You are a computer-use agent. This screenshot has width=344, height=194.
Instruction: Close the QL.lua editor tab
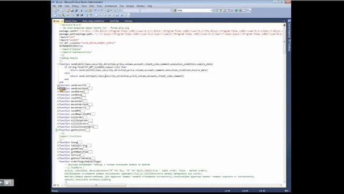tap(62, 21)
